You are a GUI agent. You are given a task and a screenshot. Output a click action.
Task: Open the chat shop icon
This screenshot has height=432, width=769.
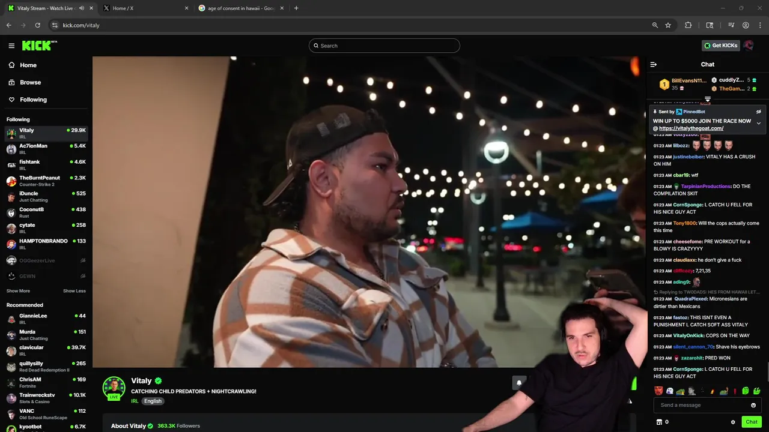pos(659,422)
